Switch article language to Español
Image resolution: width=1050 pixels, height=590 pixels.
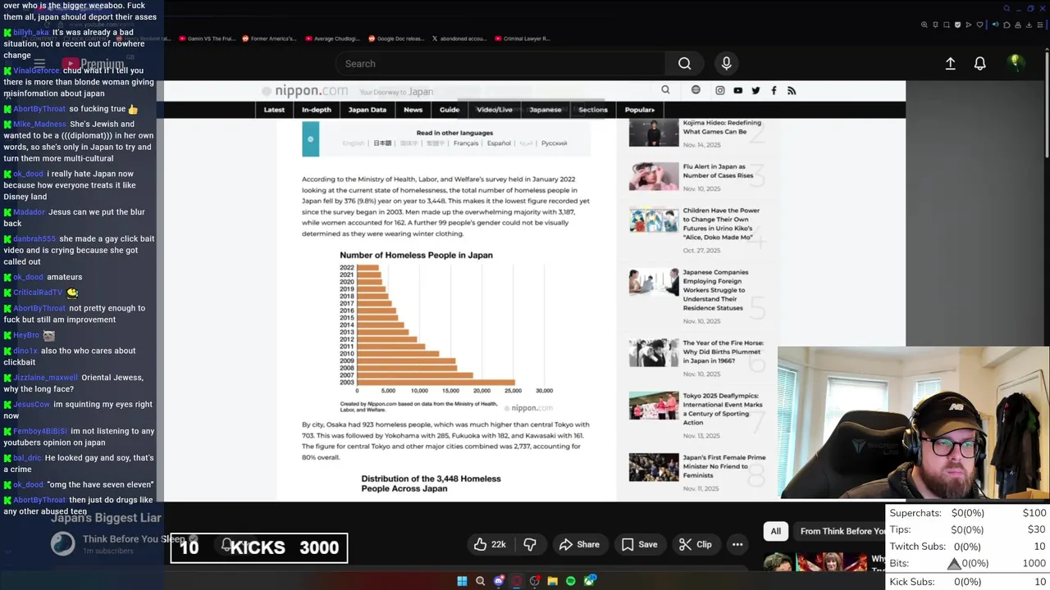tap(499, 143)
